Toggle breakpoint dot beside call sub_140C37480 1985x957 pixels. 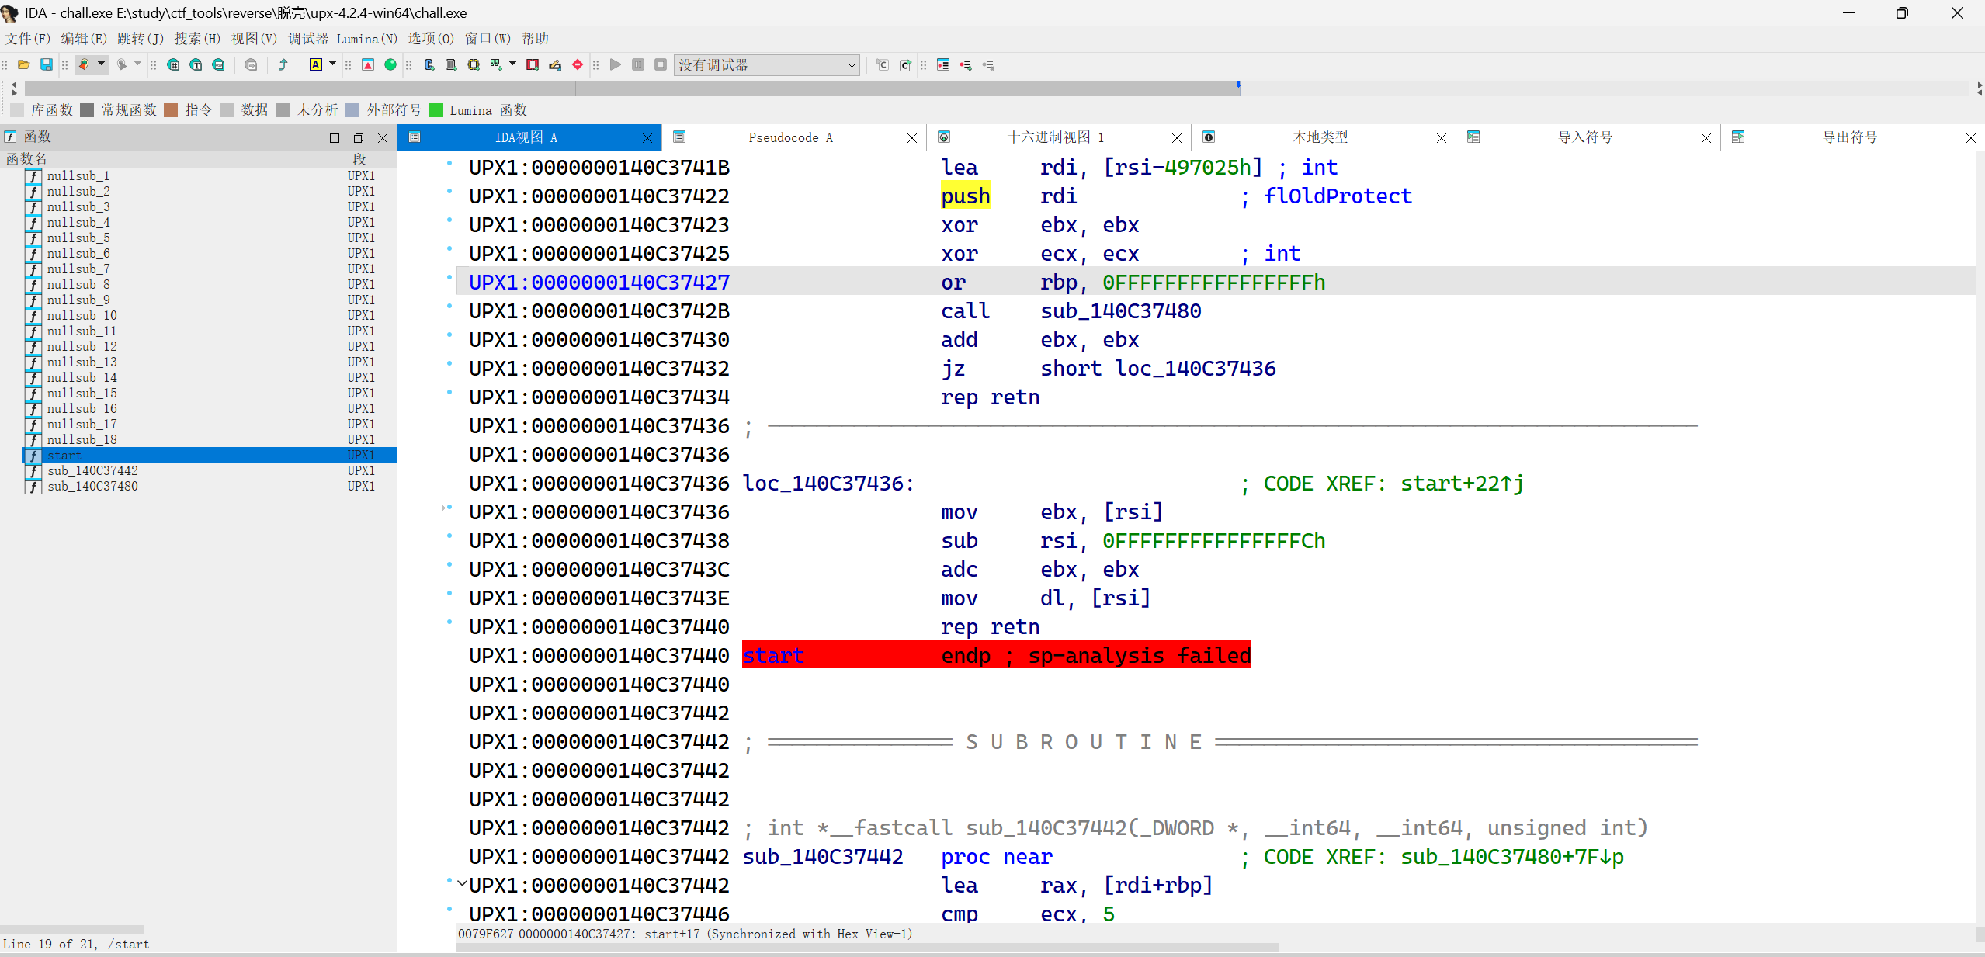click(x=449, y=307)
